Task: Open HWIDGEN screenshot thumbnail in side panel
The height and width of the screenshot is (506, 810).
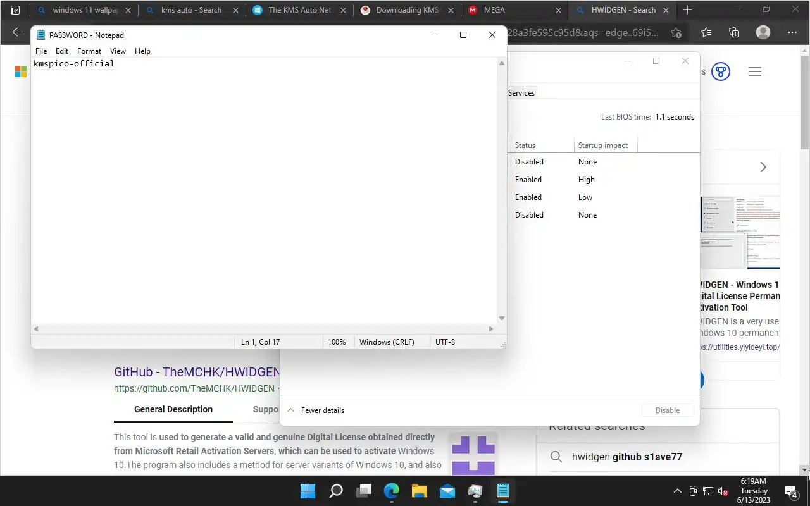Action: 740,233
